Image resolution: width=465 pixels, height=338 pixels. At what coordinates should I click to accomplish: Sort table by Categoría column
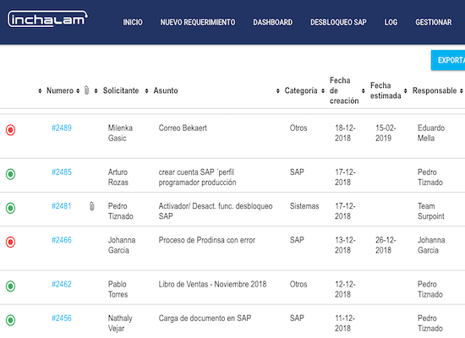tap(301, 90)
